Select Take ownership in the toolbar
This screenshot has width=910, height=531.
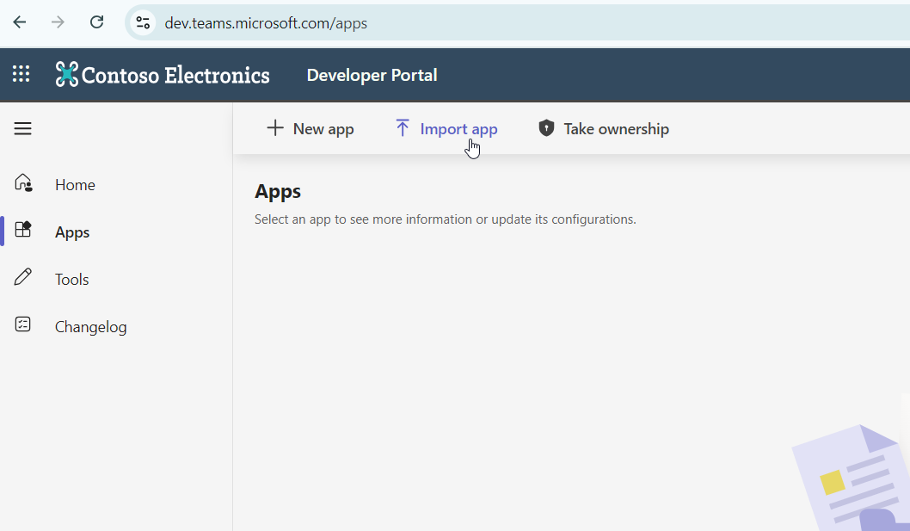pos(604,128)
